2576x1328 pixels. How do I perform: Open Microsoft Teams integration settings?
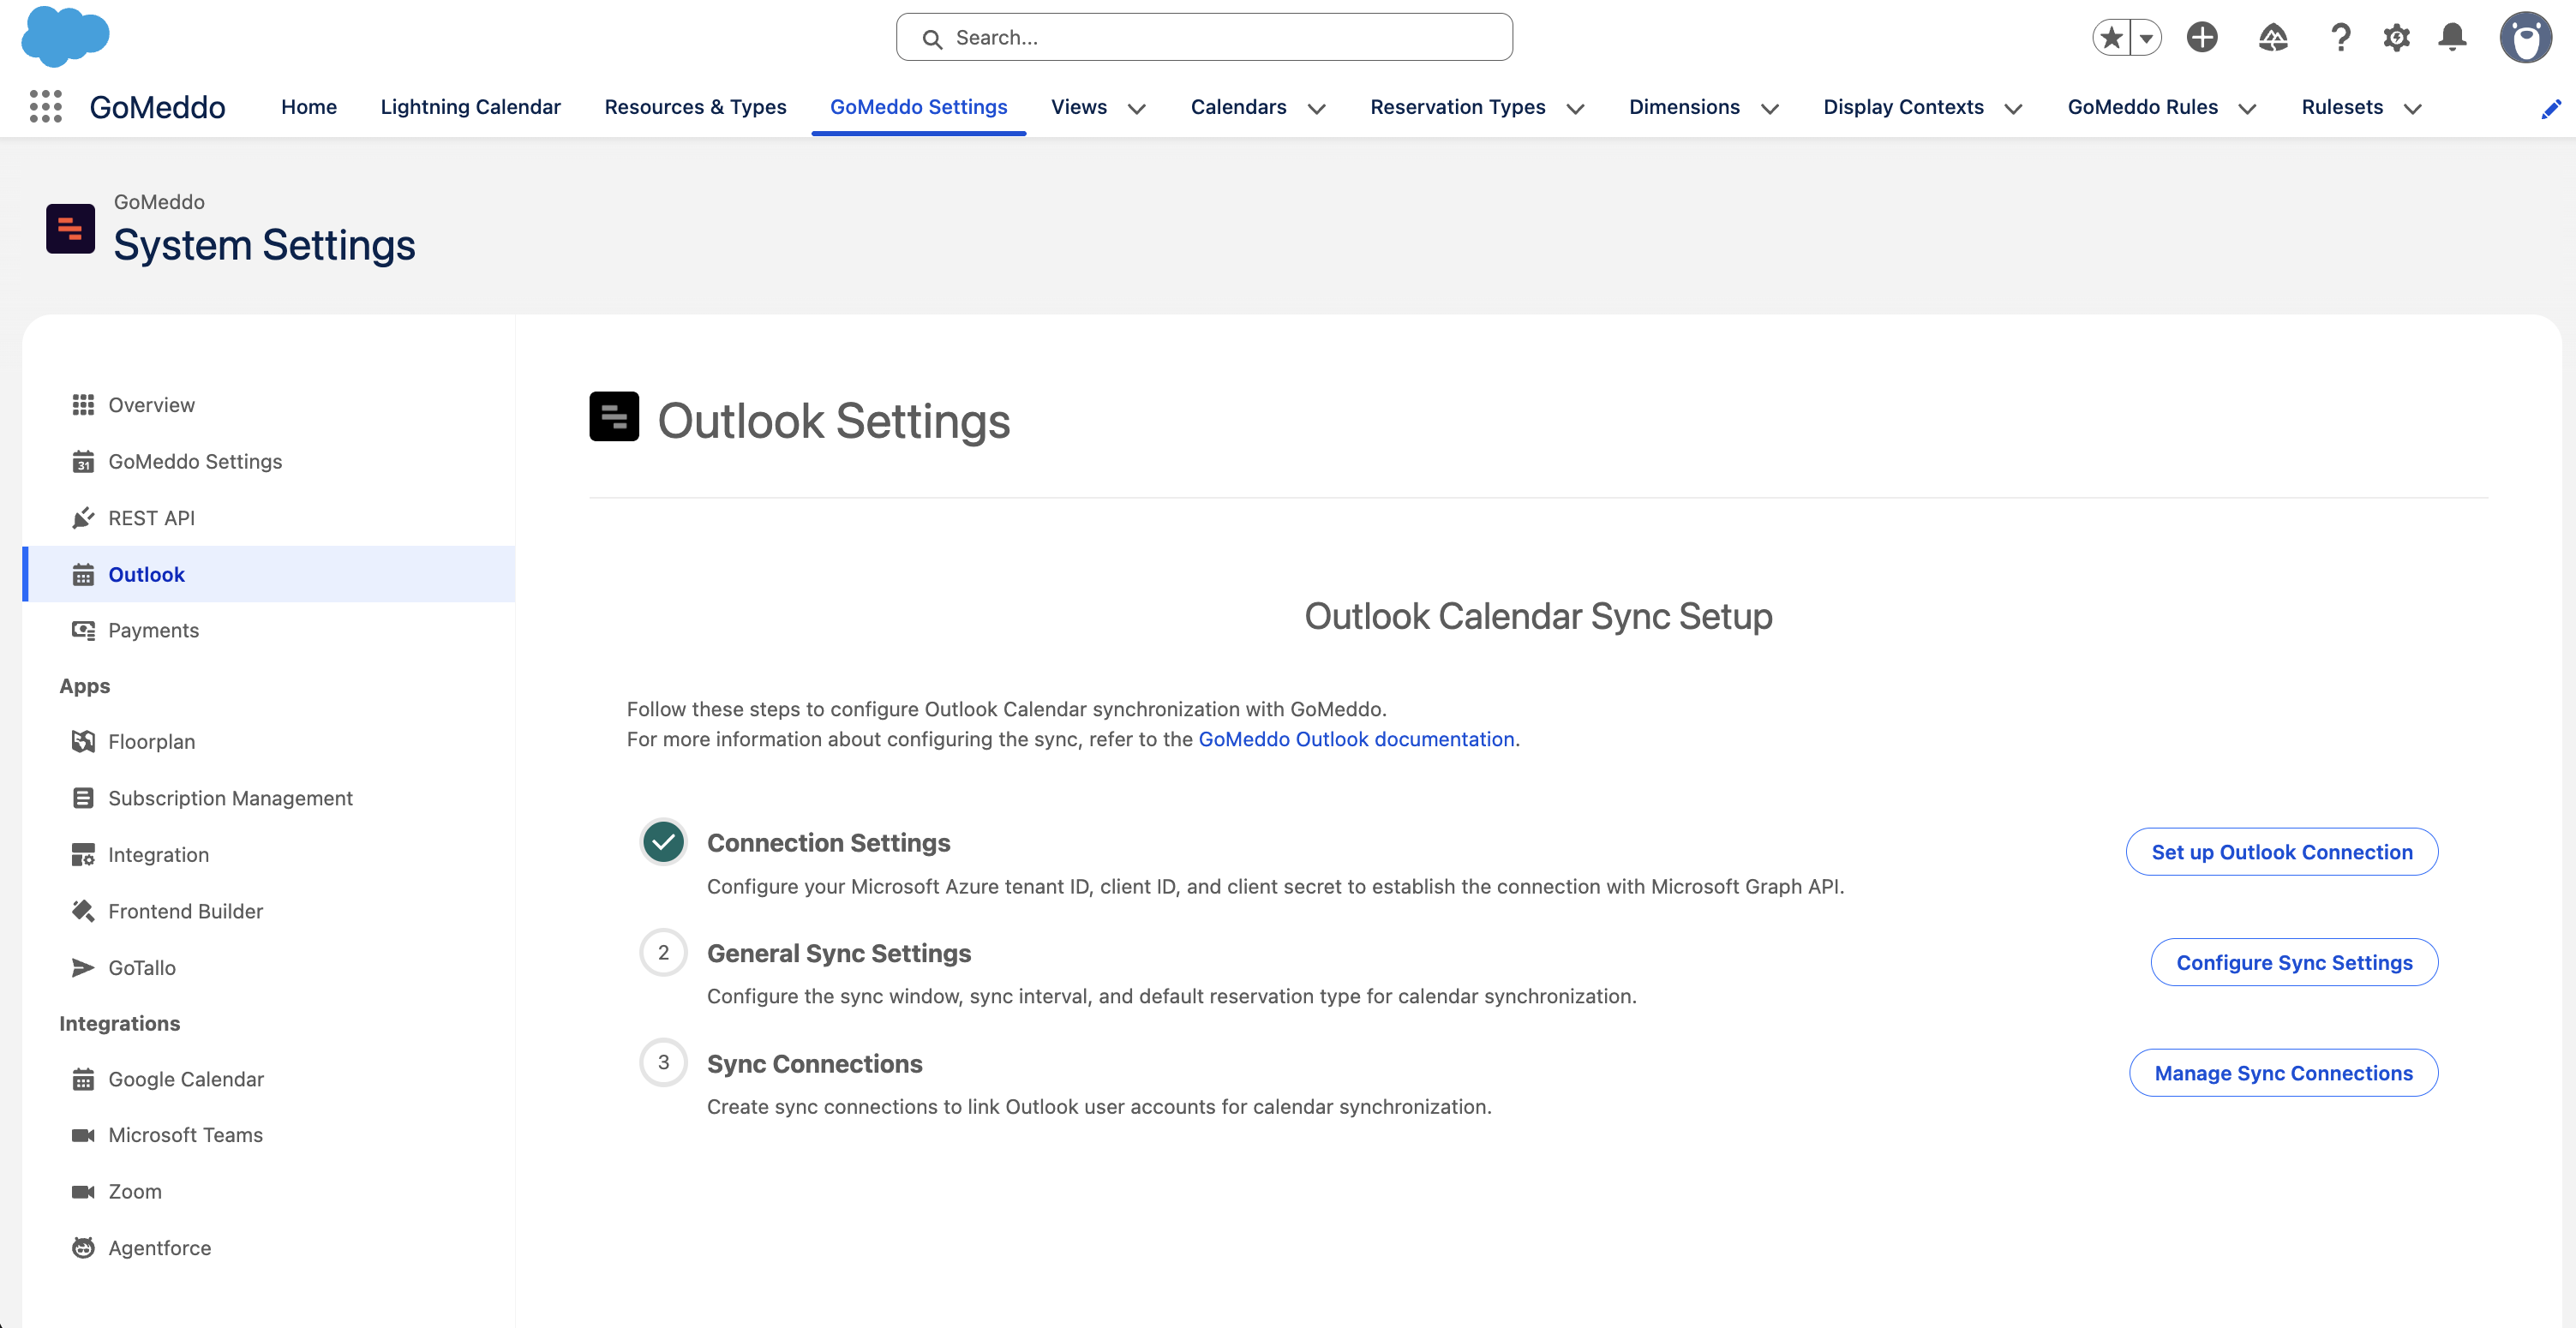[x=268, y=1135]
